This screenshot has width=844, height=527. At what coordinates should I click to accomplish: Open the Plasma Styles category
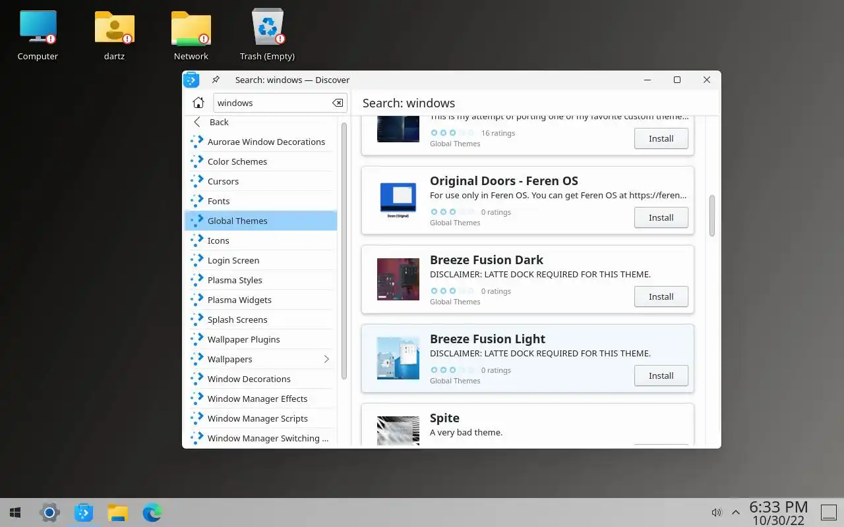point(261,280)
